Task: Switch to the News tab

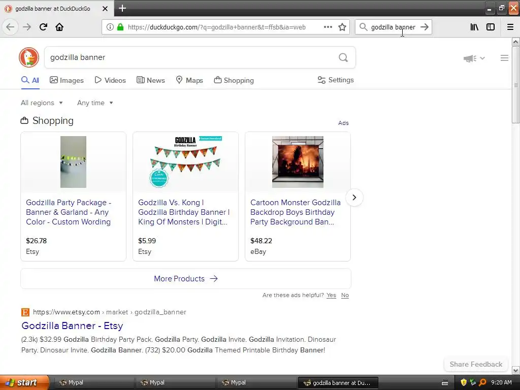Action: (150, 80)
